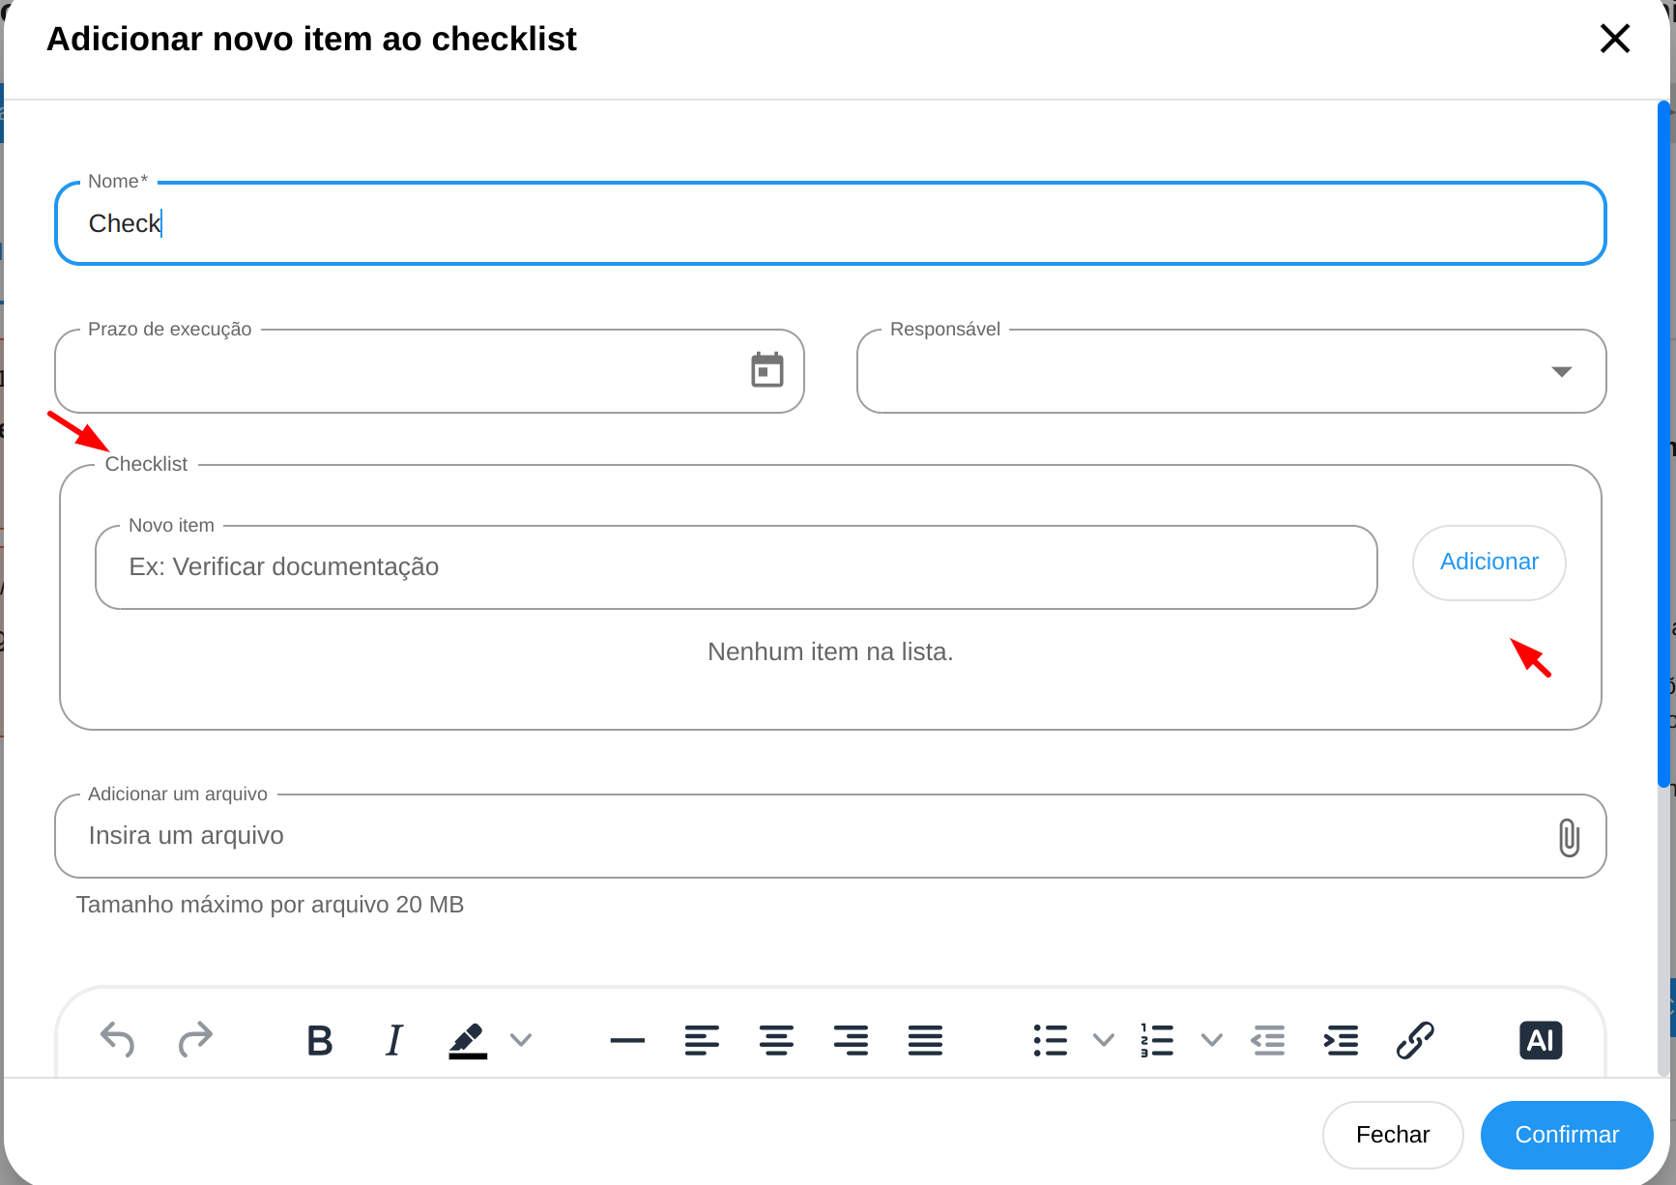Toggle italic text formatting
The image size is (1676, 1185).
pyautogui.click(x=393, y=1041)
